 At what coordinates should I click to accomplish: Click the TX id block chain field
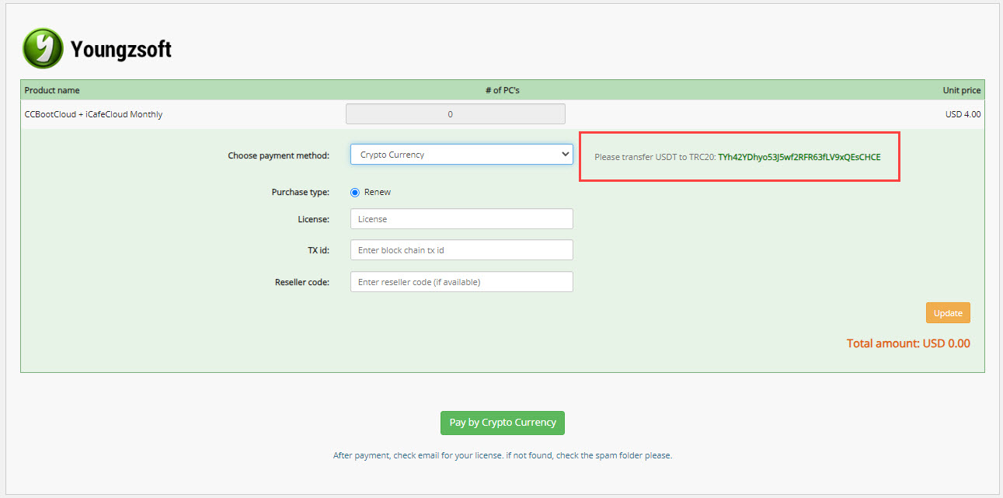[x=461, y=250]
